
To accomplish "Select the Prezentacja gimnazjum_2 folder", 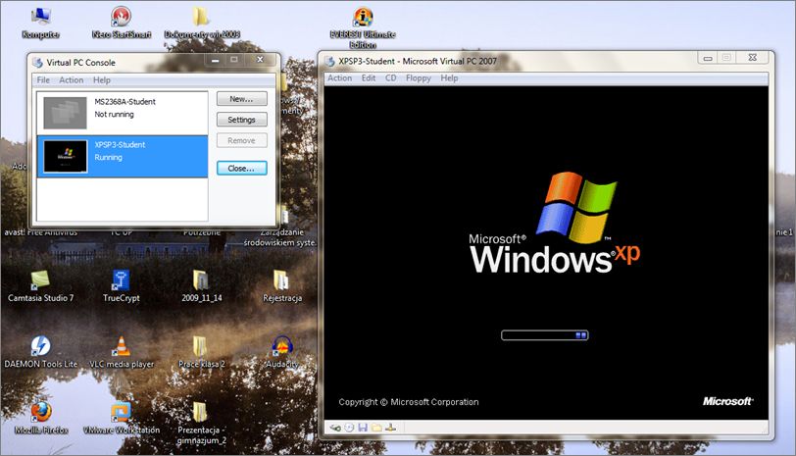I will coord(202,423).
